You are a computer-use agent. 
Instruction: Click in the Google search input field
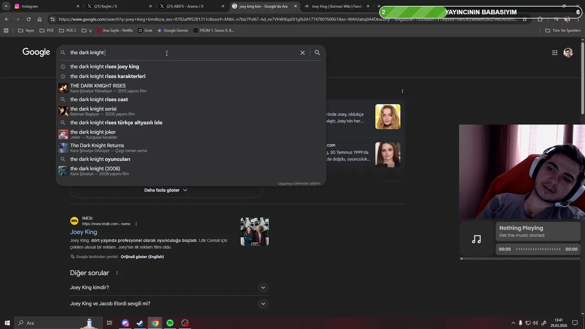click(183, 53)
